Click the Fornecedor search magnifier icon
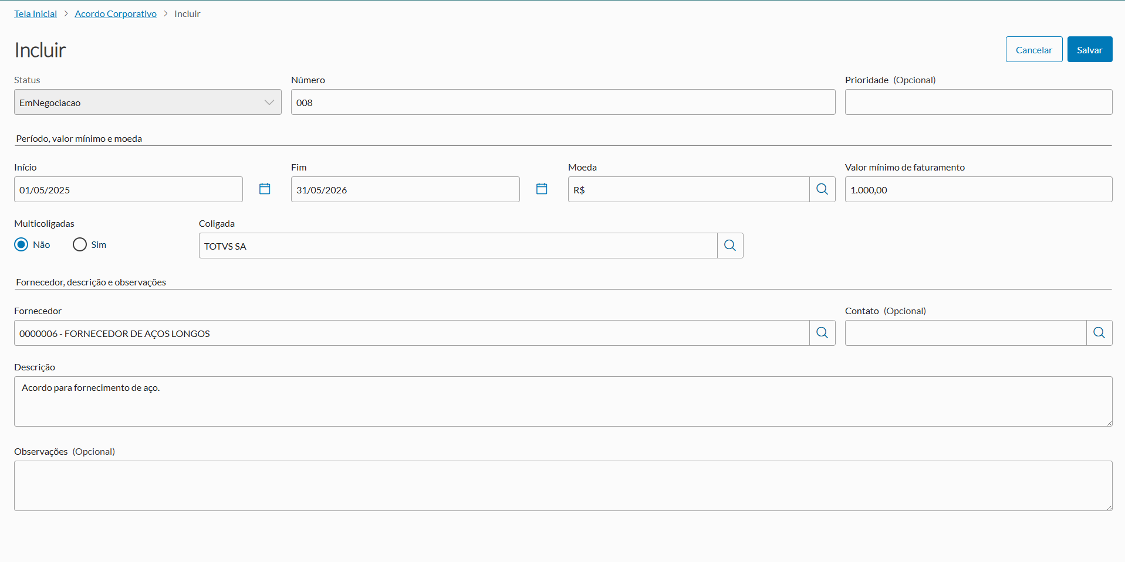 coord(822,333)
